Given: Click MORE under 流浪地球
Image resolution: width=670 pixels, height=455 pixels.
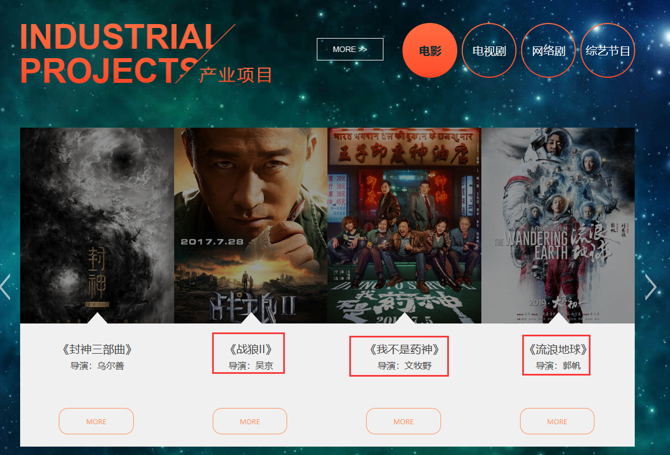Looking at the screenshot, I should click(x=557, y=421).
